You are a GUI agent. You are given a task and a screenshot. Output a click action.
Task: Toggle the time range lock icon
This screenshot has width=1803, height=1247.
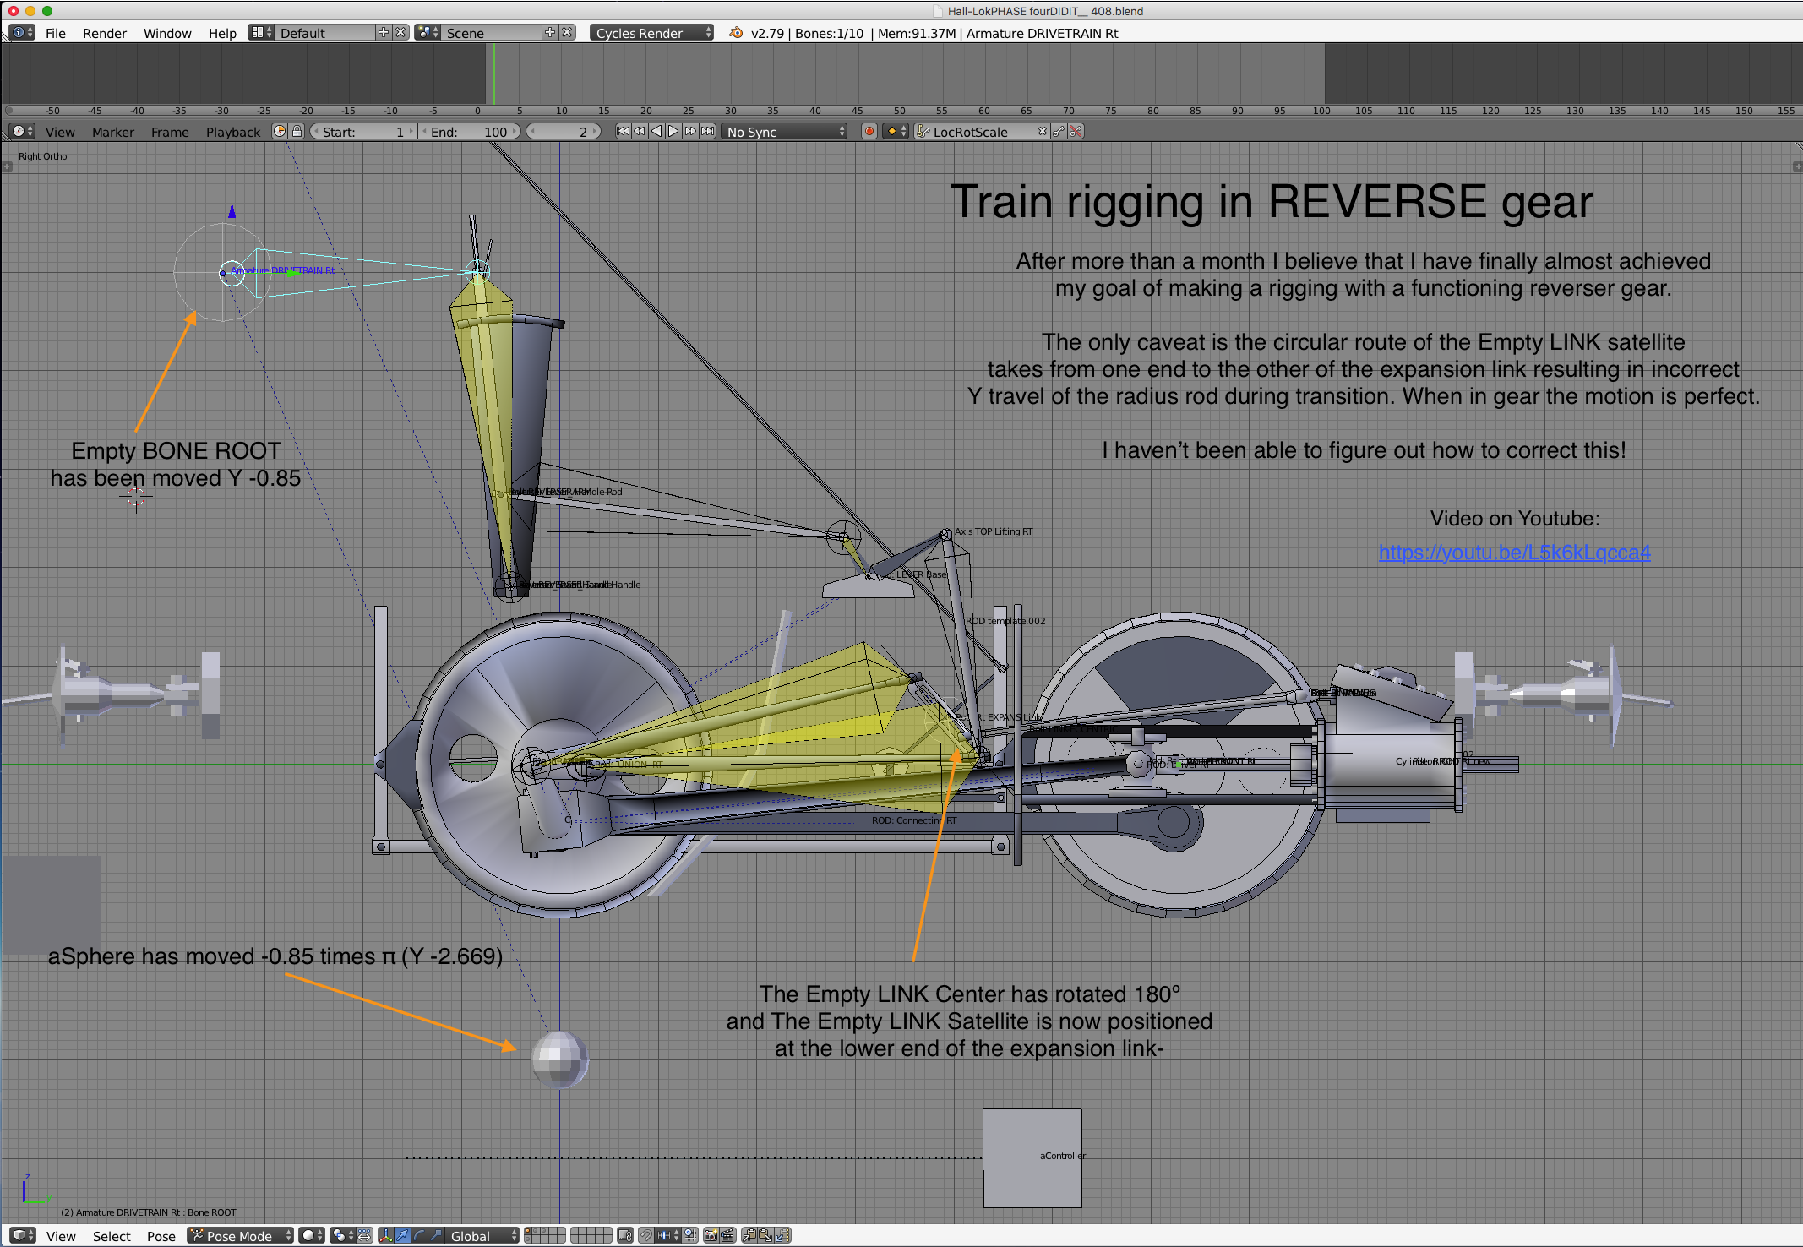(297, 132)
